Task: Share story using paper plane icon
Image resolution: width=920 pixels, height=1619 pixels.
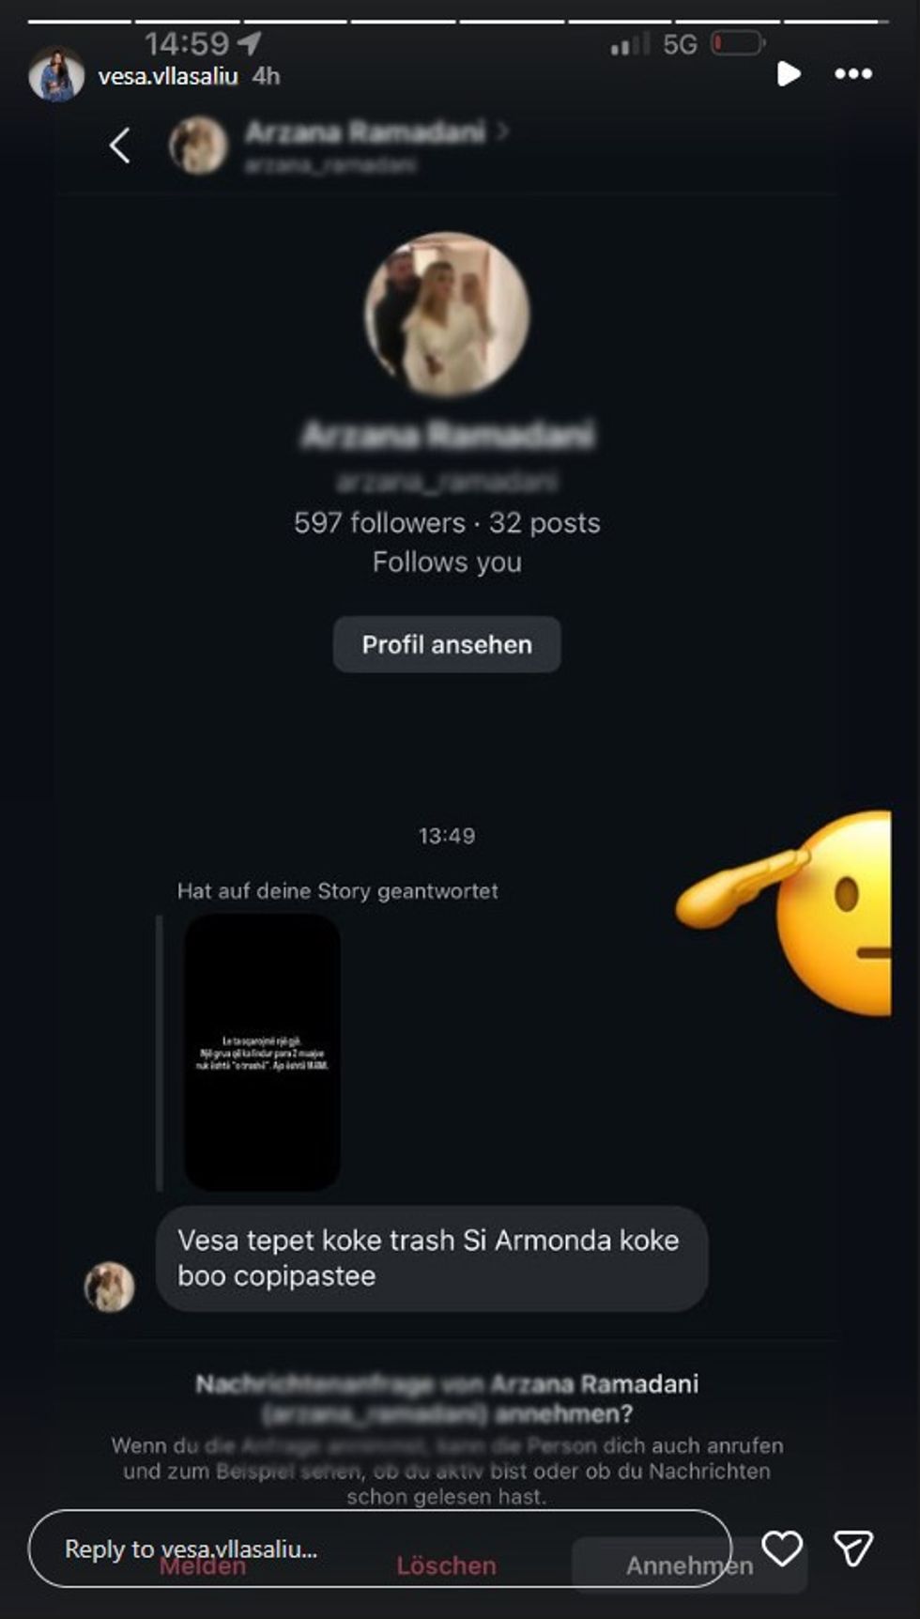Action: (853, 1549)
